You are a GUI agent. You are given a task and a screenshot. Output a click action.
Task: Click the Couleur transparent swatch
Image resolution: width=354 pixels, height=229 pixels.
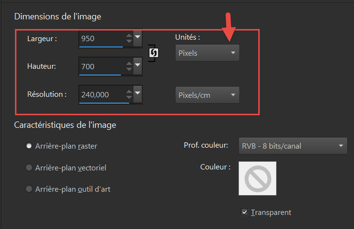257,178
